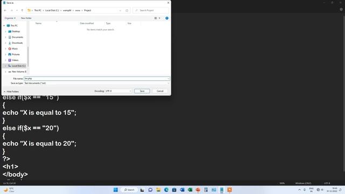Viewport: 345px width, 194px height.
Task: Open PowerPoint from the taskbar
Action: click(198, 190)
